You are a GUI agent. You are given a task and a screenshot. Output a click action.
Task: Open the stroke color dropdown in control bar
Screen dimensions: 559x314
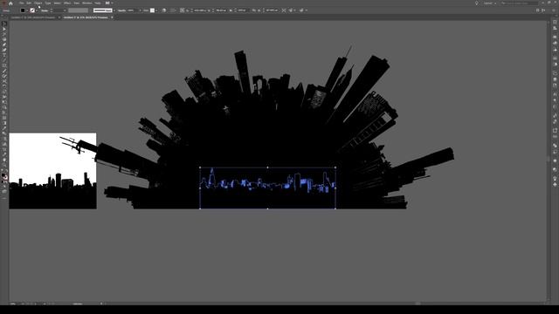tap(37, 10)
